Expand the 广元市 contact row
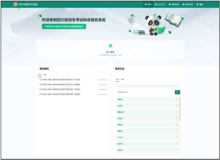Viewport: 220px width, 160px height. (147, 138)
